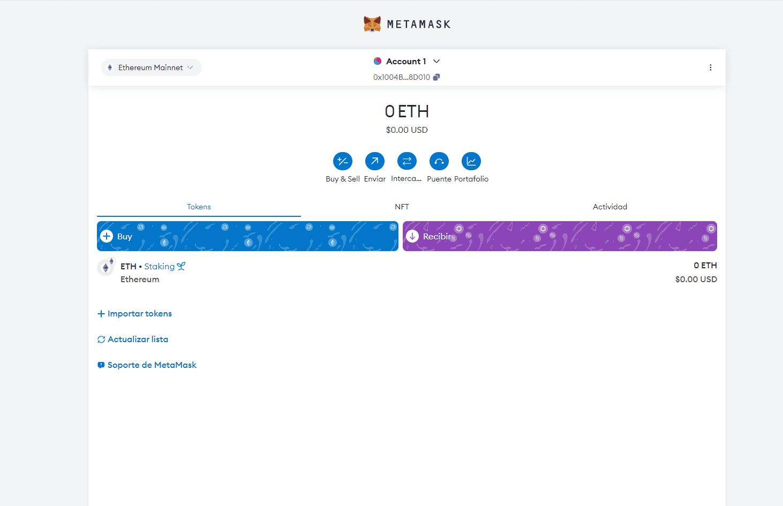Open the Portafolio chart icon
783x506 pixels.
pyautogui.click(x=471, y=161)
